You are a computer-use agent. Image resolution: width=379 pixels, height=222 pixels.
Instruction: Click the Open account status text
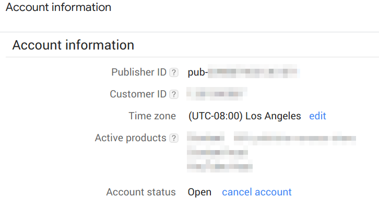199,192
